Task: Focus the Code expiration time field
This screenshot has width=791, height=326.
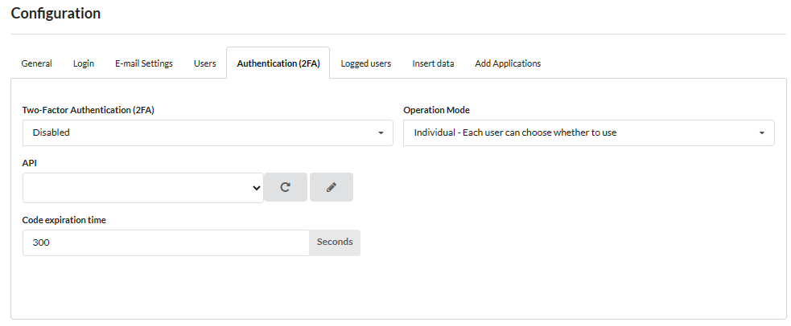Action: [166, 242]
